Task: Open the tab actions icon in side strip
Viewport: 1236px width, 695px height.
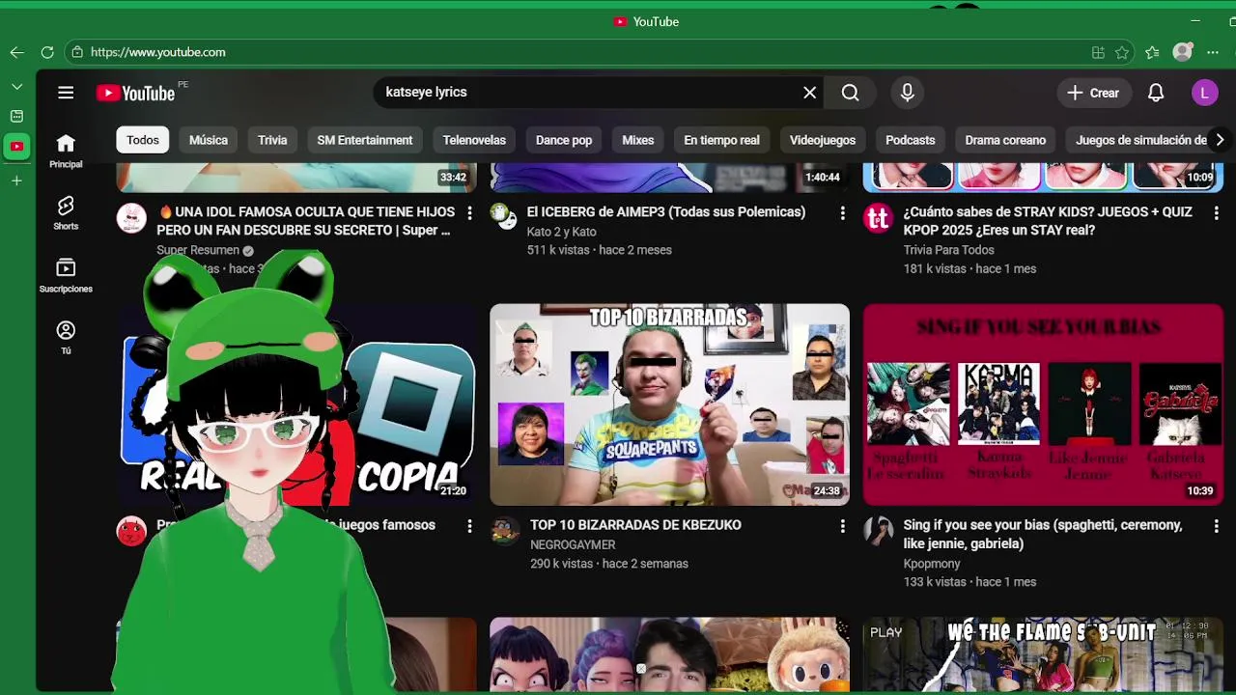Action: click(x=16, y=117)
